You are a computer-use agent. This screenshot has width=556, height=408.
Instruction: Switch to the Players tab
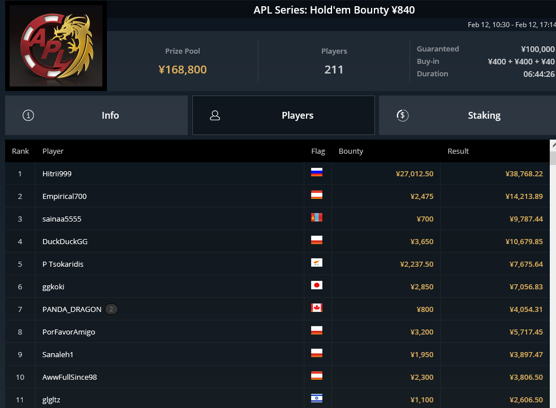pyautogui.click(x=283, y=115)
